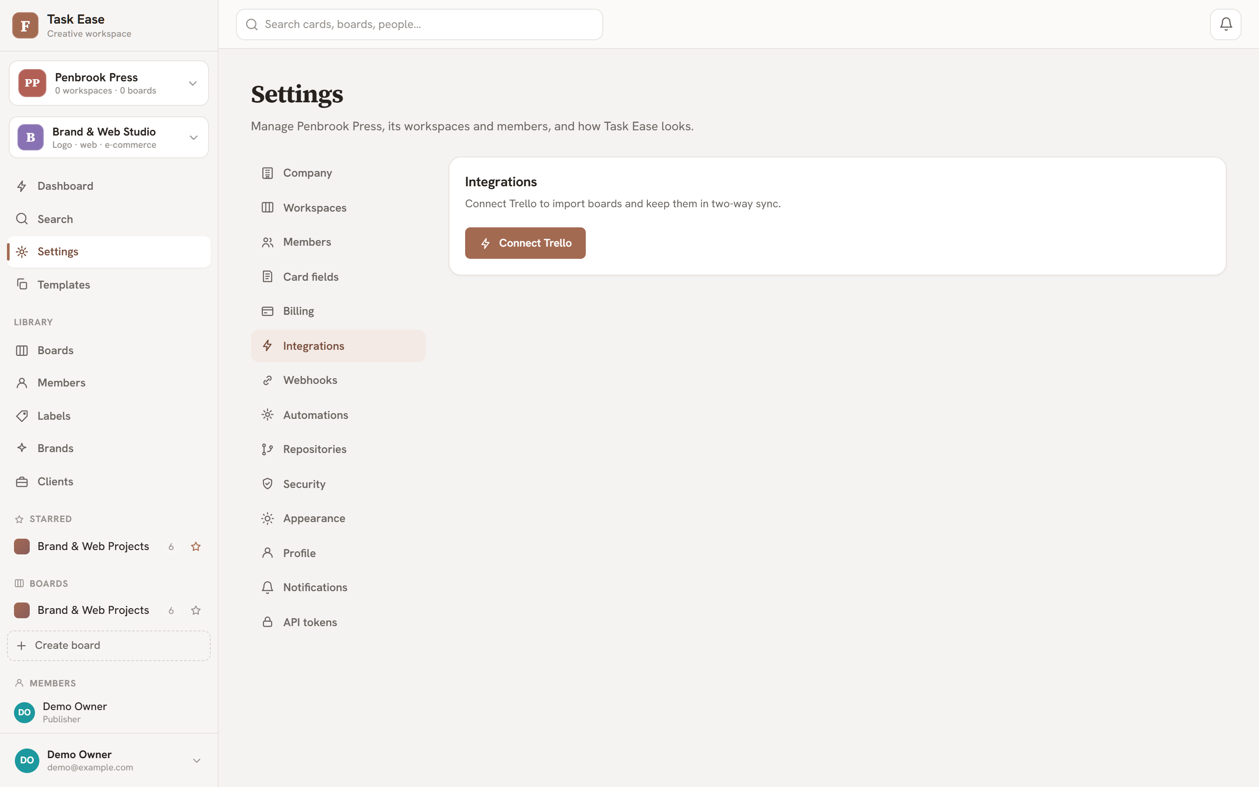The height and width of the screenshot is (787, 1259).
Task: Click the Company building icon
Action: (x=268, y=173)
